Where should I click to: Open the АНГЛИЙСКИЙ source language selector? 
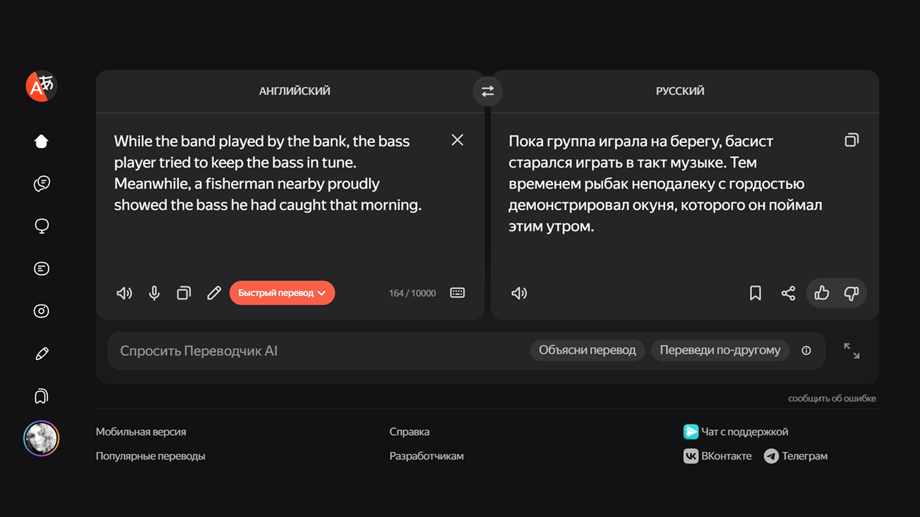click(x=294, y=91)
